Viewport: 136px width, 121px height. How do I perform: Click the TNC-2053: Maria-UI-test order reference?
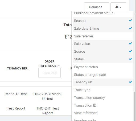click(48, 96)
